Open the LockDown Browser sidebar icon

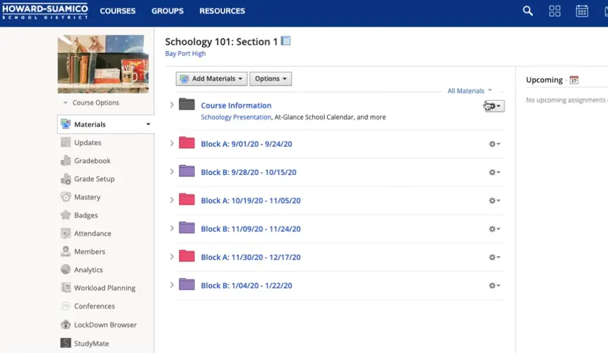pos(66,325)
